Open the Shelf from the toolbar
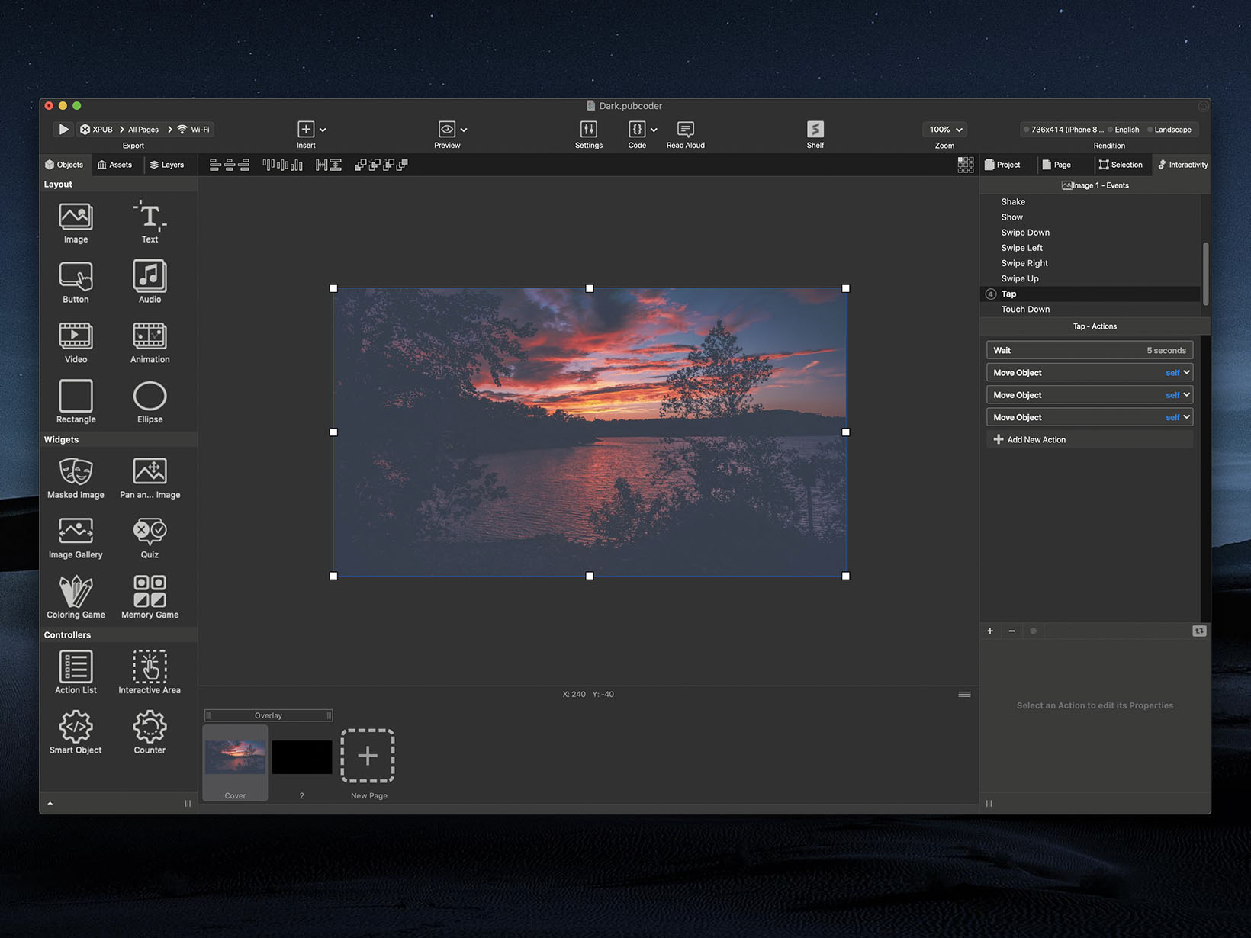This screenshot has width=1251, height=938. 815,130
